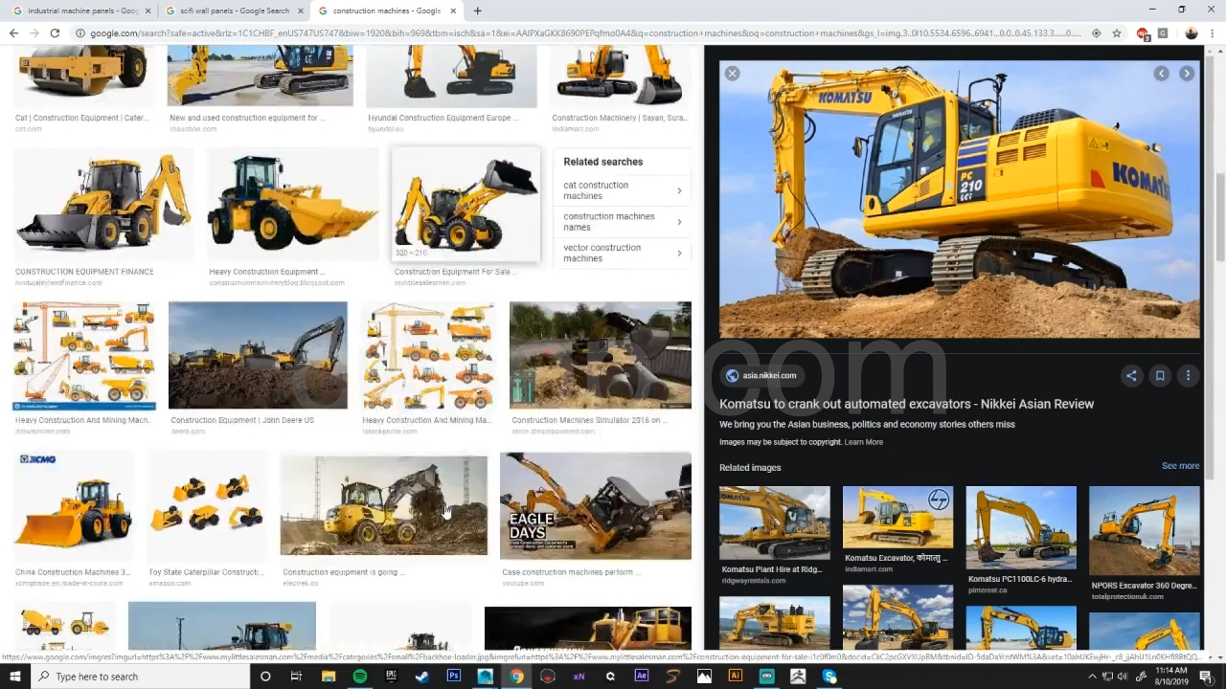Viewport: 1226px width, 689px height.
Task: Open 'CONSTRUCTION EQUIPMENT FINANCE' result caption
Action: coord(84,272)
